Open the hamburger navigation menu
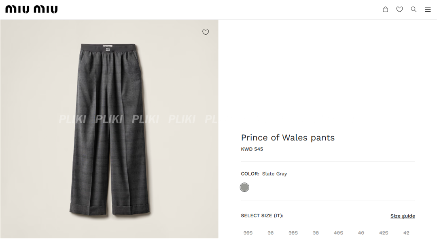The width and height of the screenshot is (437, 239). point(428,9)
